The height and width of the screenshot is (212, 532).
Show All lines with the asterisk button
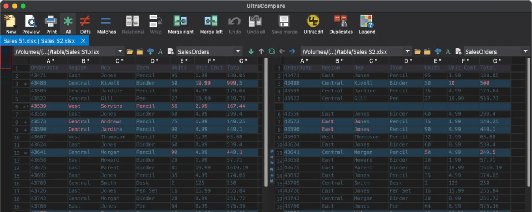[x=68, y=24]
